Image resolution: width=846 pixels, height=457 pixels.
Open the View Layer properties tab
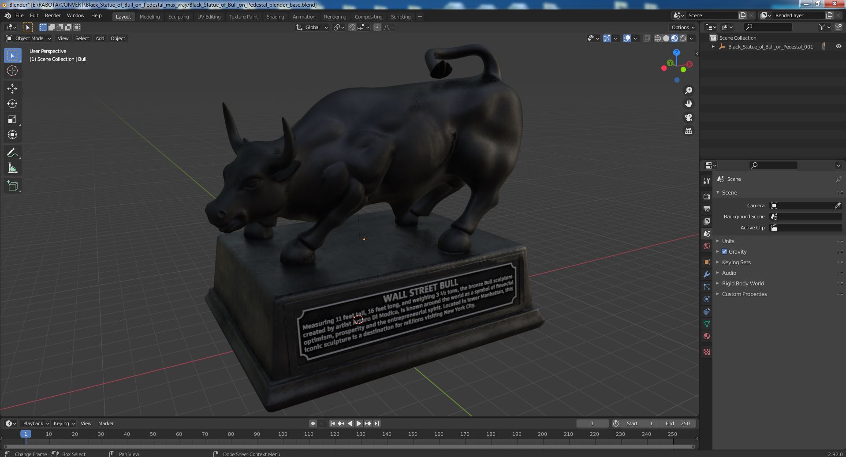click(x=707, y=221)
